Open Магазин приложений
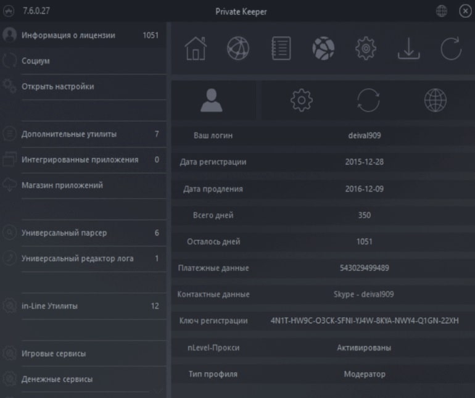This screenshot has width=475, height=398. coord(83,185)
